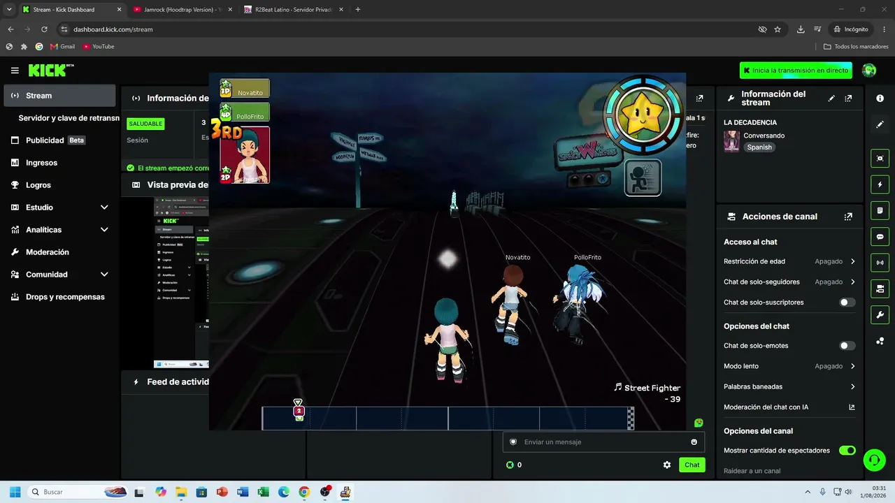
Task: Open the Gmail bookmark
Action: pos(62,47)
